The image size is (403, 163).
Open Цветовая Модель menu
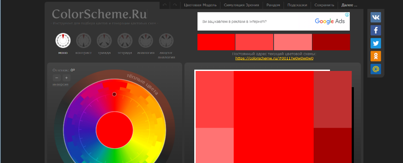pos(200,5)
